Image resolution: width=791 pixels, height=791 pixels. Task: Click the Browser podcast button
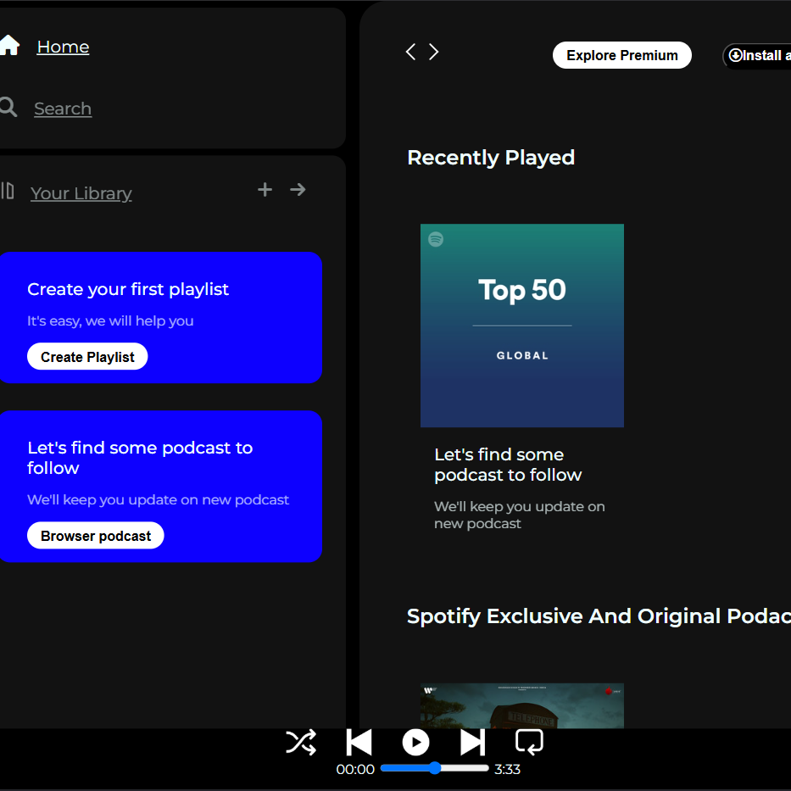click(x=95, y=535)
